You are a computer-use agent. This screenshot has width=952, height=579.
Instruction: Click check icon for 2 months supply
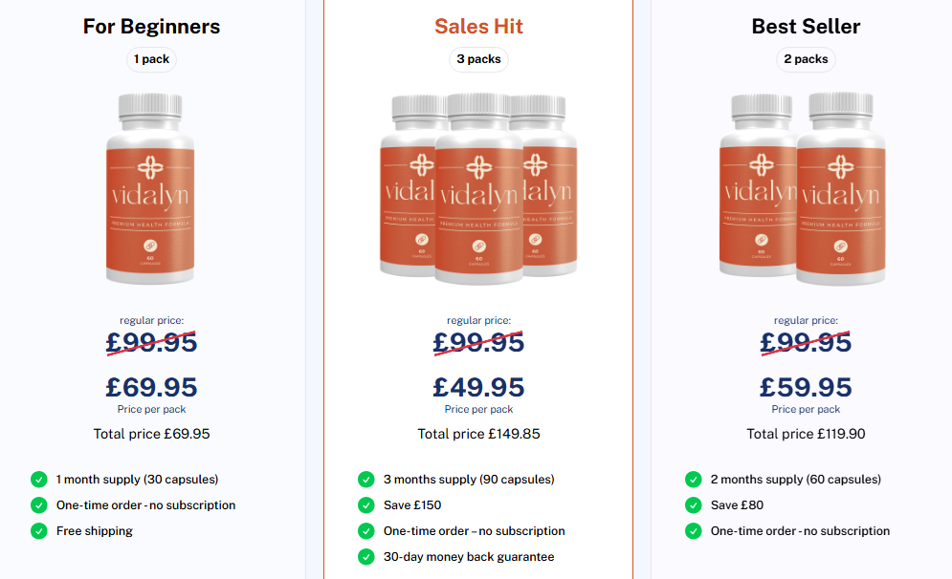[x=693, y=480]
